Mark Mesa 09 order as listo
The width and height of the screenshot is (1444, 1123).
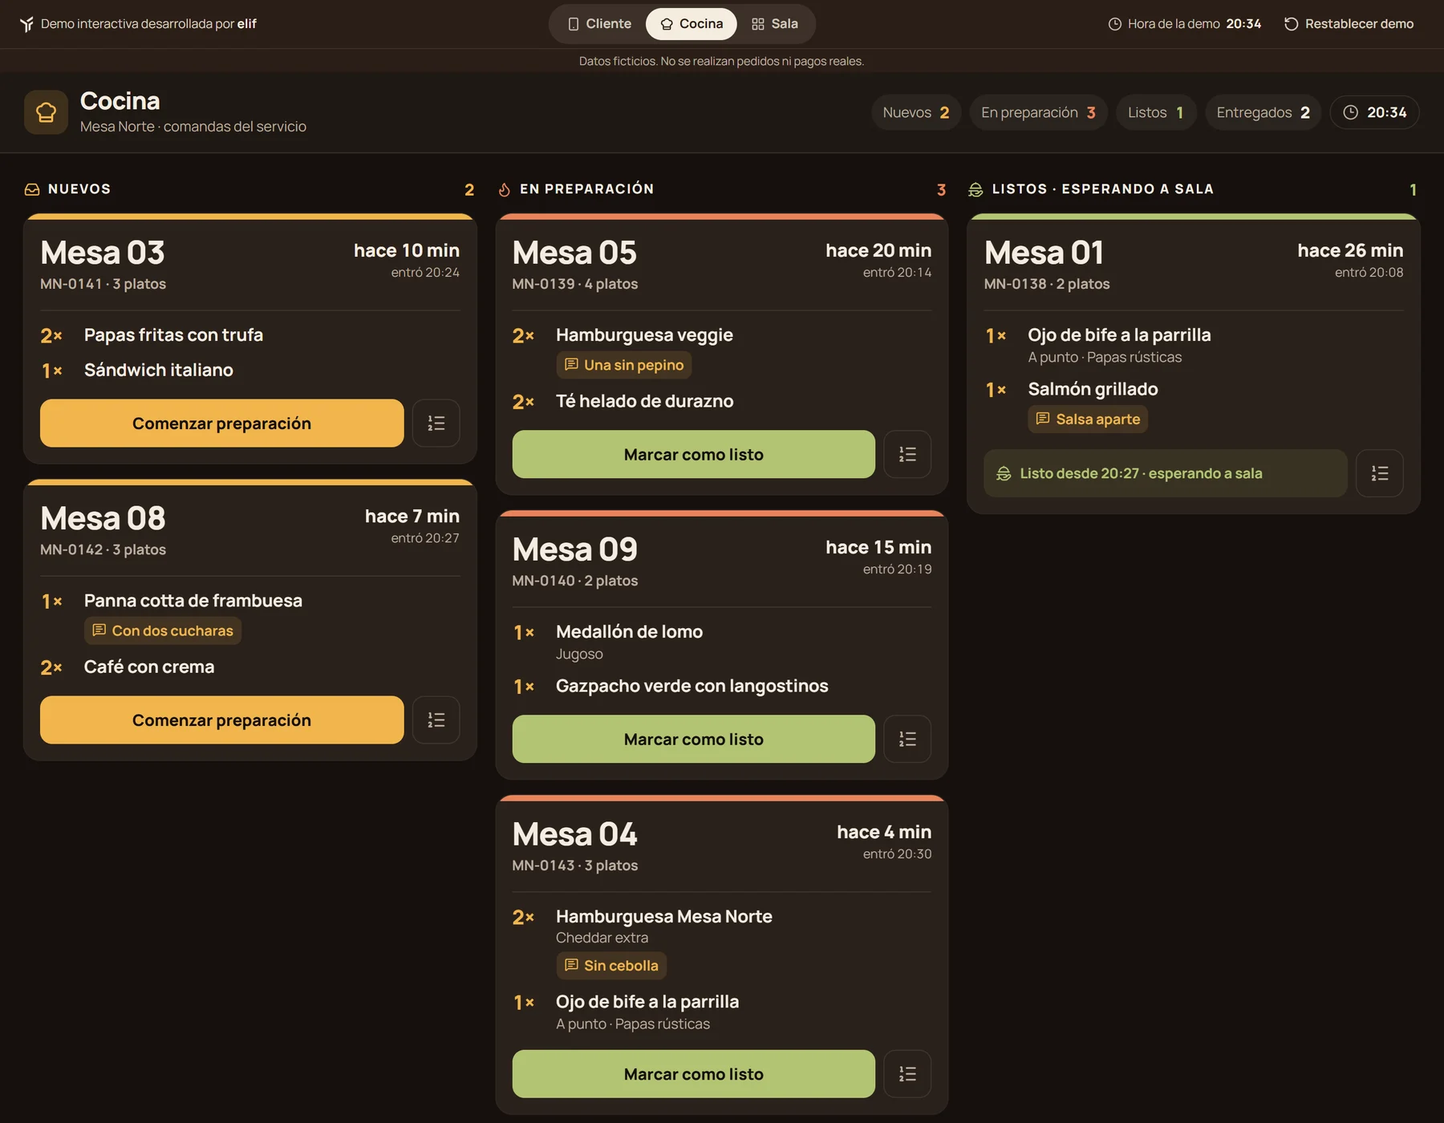[x=693, y=739]
